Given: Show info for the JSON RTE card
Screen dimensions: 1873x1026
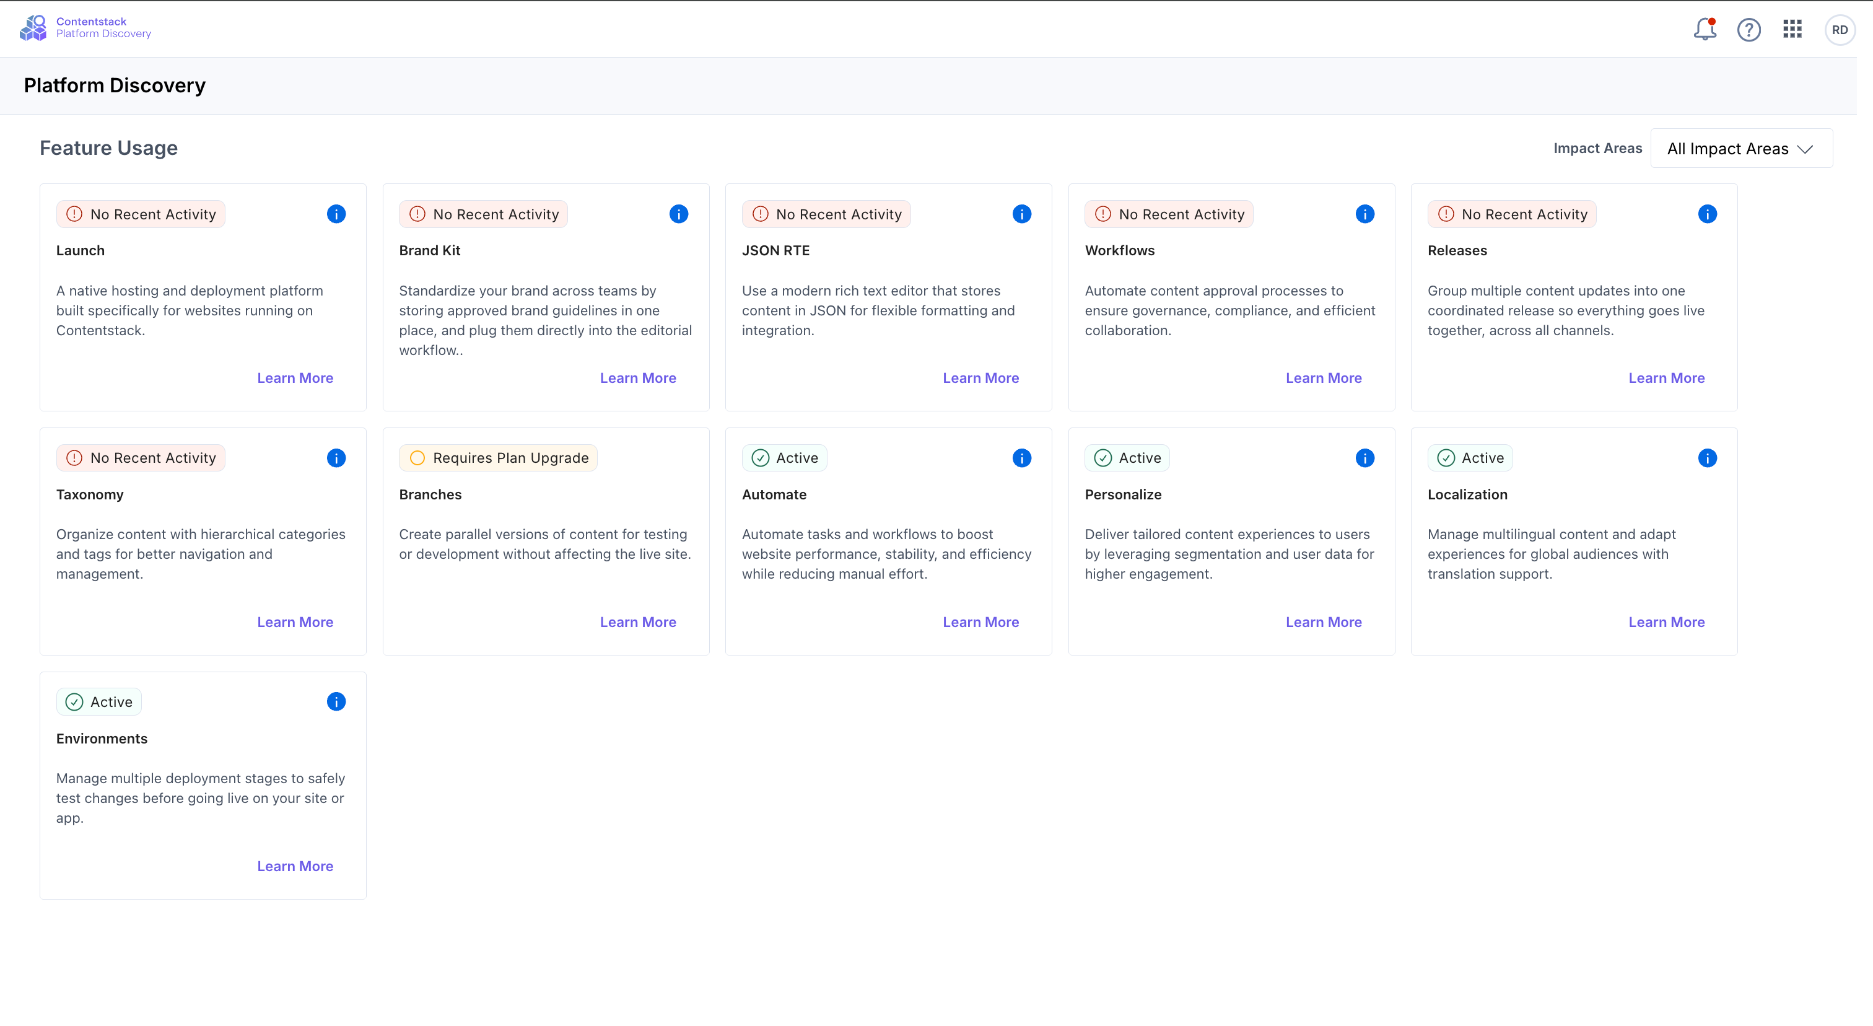Looking at the screenshot, I should [1021, 214].
